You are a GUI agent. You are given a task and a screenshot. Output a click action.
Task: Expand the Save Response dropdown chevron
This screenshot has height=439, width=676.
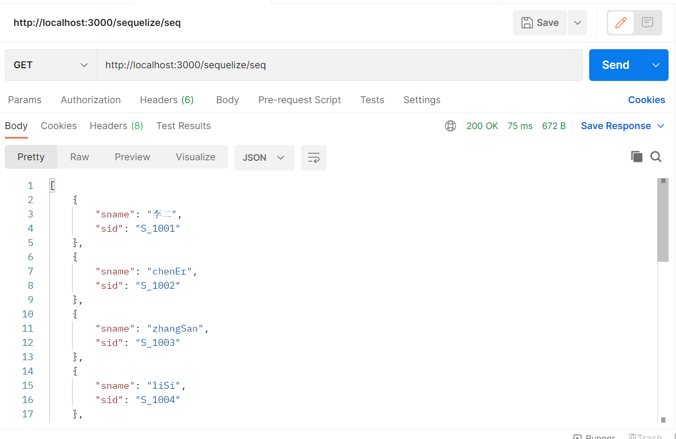(661, 126)
